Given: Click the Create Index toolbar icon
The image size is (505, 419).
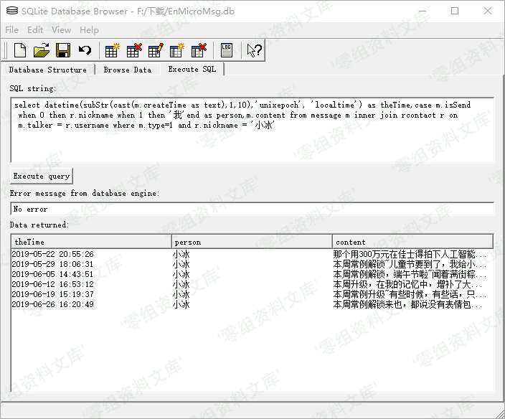Looking at the screenshot, I should click(x=177, y=50).
